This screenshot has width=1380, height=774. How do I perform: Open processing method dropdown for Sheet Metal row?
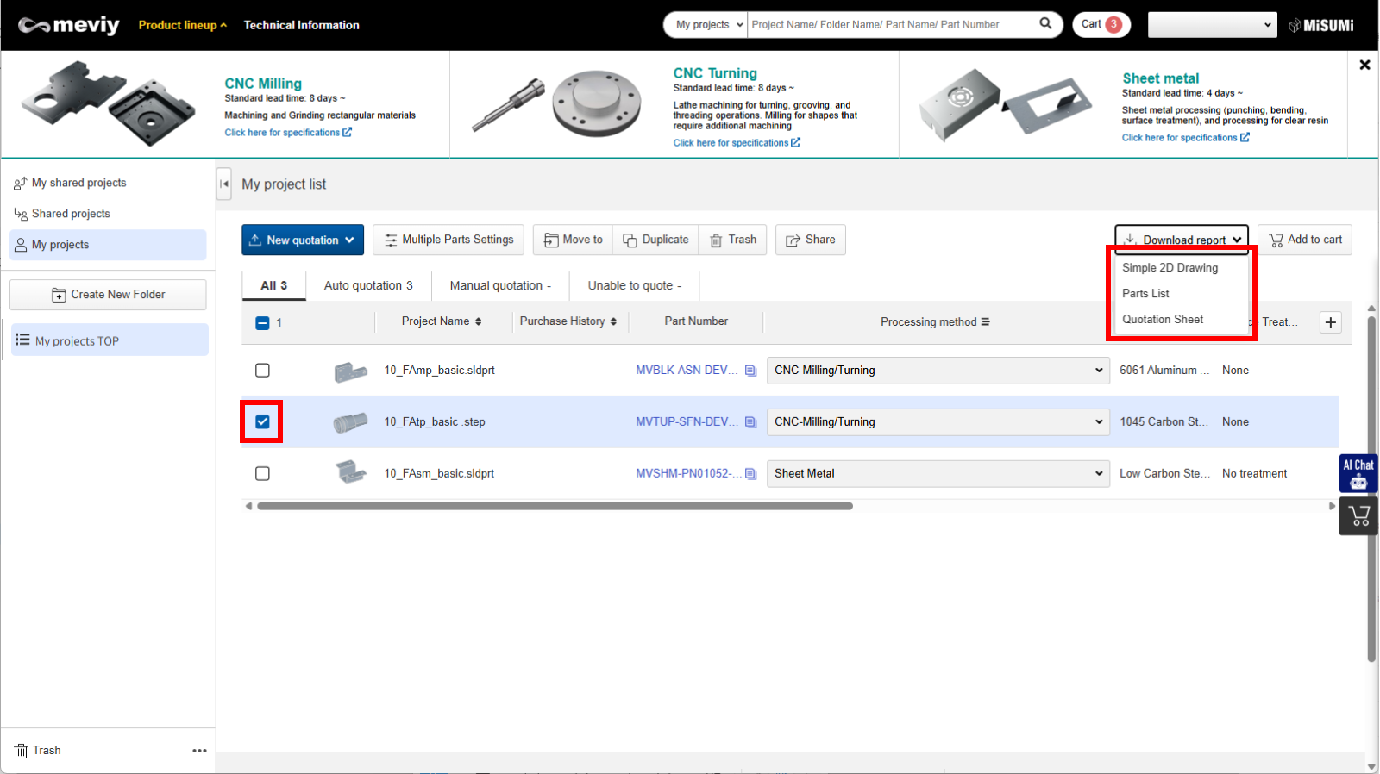coord(937,473)
